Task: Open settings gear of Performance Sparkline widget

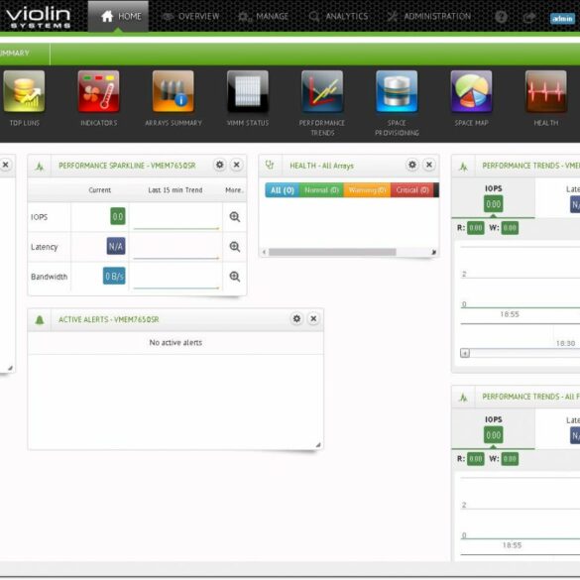Action: coord(220,165)
